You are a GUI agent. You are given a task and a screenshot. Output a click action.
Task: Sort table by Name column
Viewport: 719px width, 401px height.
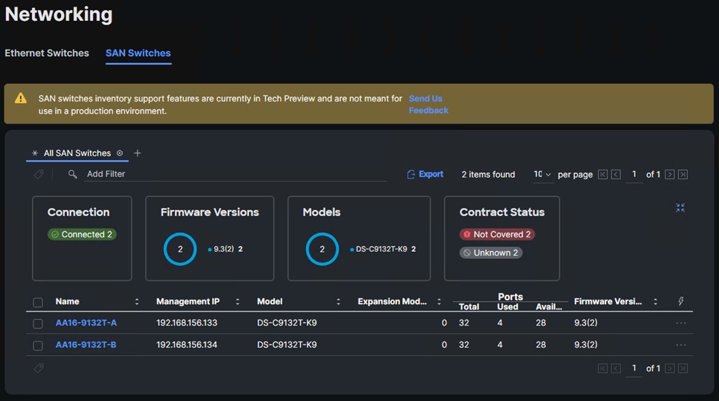tap(137, 302)
